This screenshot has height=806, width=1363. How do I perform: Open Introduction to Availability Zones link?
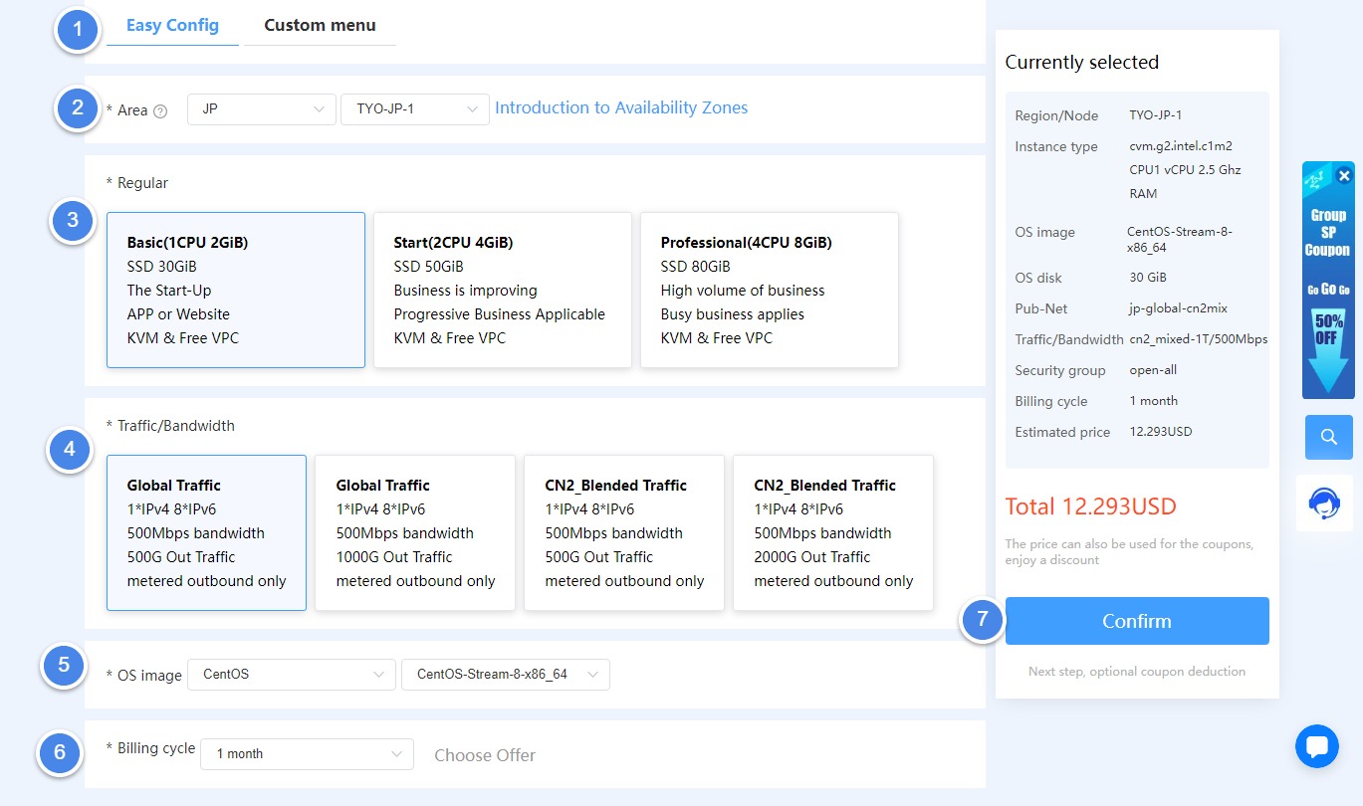point(621,107)
